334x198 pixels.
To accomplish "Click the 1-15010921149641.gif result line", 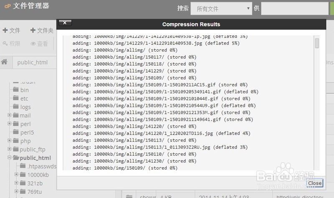I will (163, 120).
